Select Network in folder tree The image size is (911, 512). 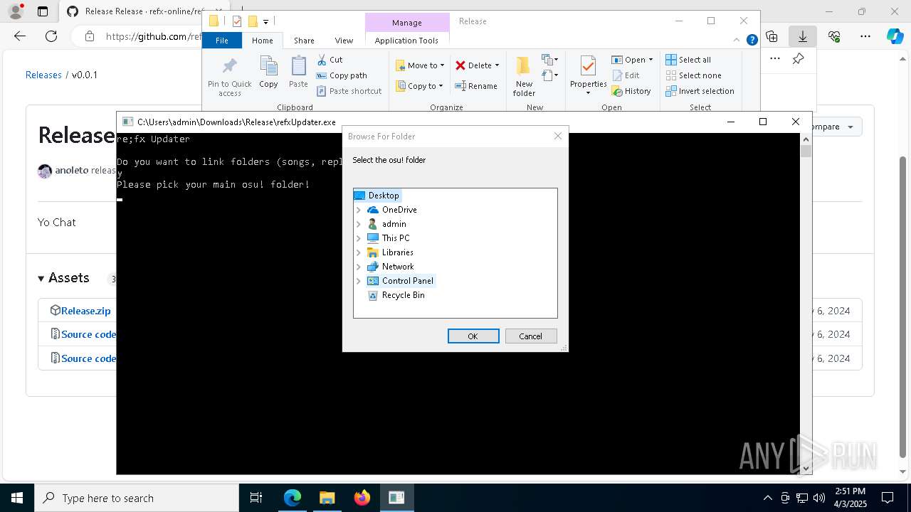tap(398, 267)
